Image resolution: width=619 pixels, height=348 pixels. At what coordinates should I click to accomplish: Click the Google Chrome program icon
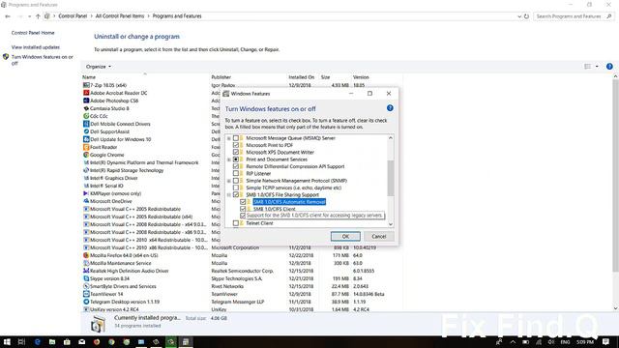(x=86, y=155)
